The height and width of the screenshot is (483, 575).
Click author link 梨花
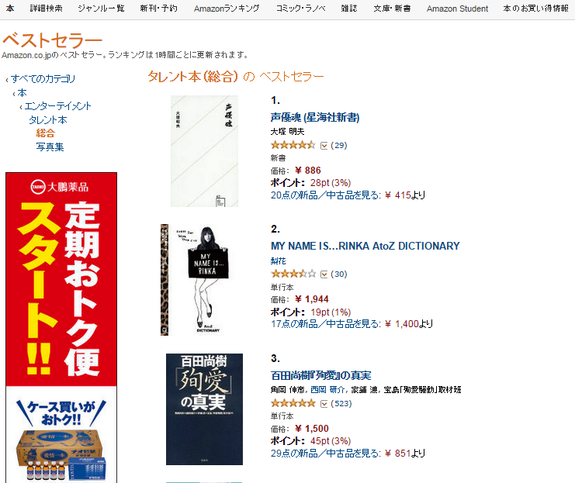(x=278, y=260)
